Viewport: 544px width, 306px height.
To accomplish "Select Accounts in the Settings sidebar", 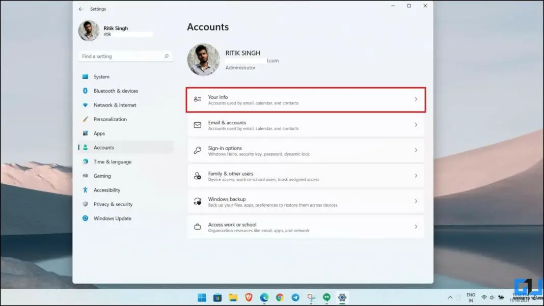I will pos(103,147).
